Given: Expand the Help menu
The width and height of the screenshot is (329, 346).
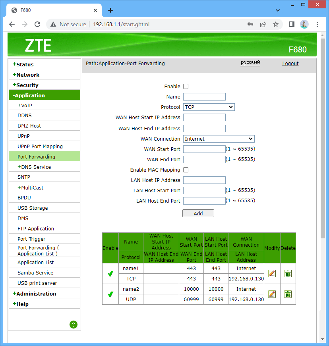Looking at the screenshot, I should coord(21,304).
